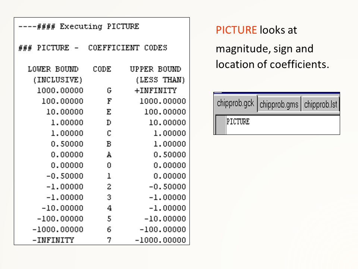Screen dimensions: 358x269
Task: Click the 'location of coefficients.' caption line
Action: pyautogui.click(x=272, y=64)
